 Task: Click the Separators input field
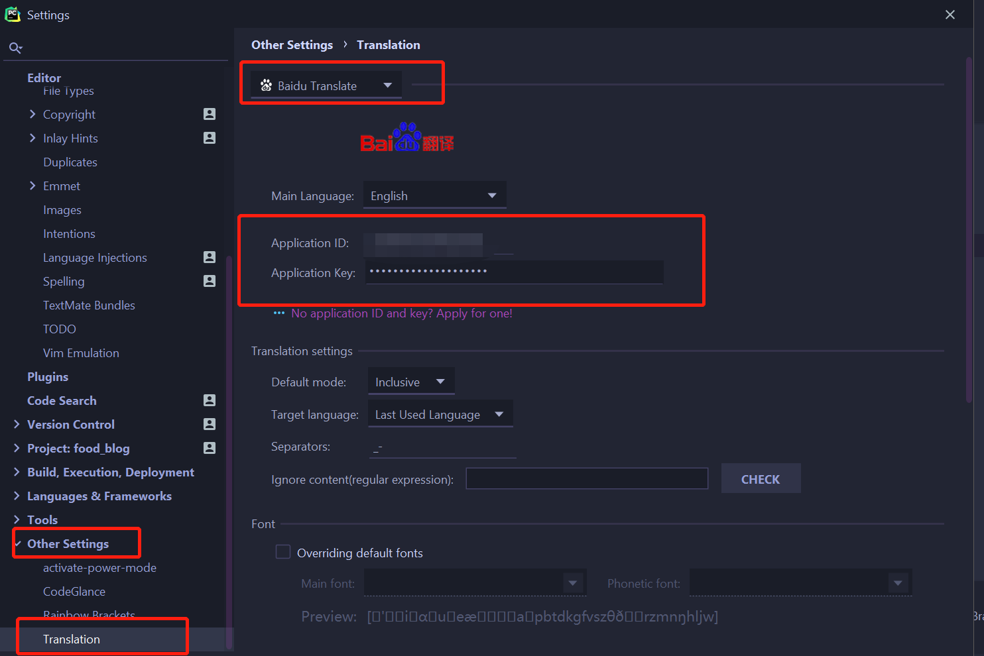pos(442,447)
